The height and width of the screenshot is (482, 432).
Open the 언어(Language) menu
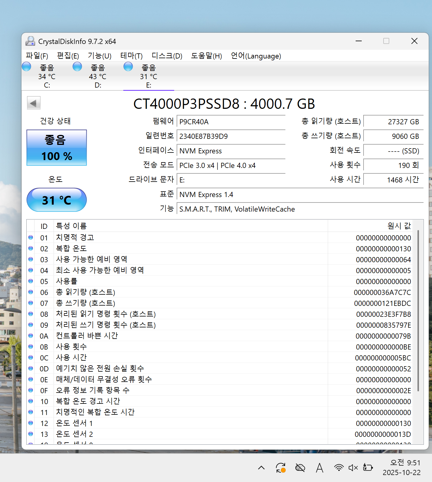point(256,56)
